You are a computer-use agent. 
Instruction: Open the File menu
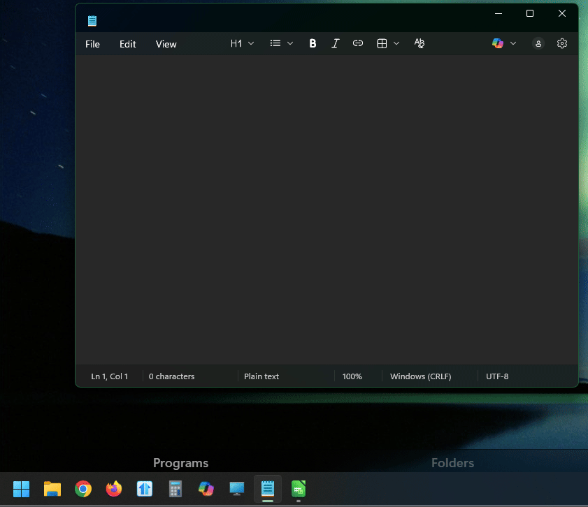point(92,44)
